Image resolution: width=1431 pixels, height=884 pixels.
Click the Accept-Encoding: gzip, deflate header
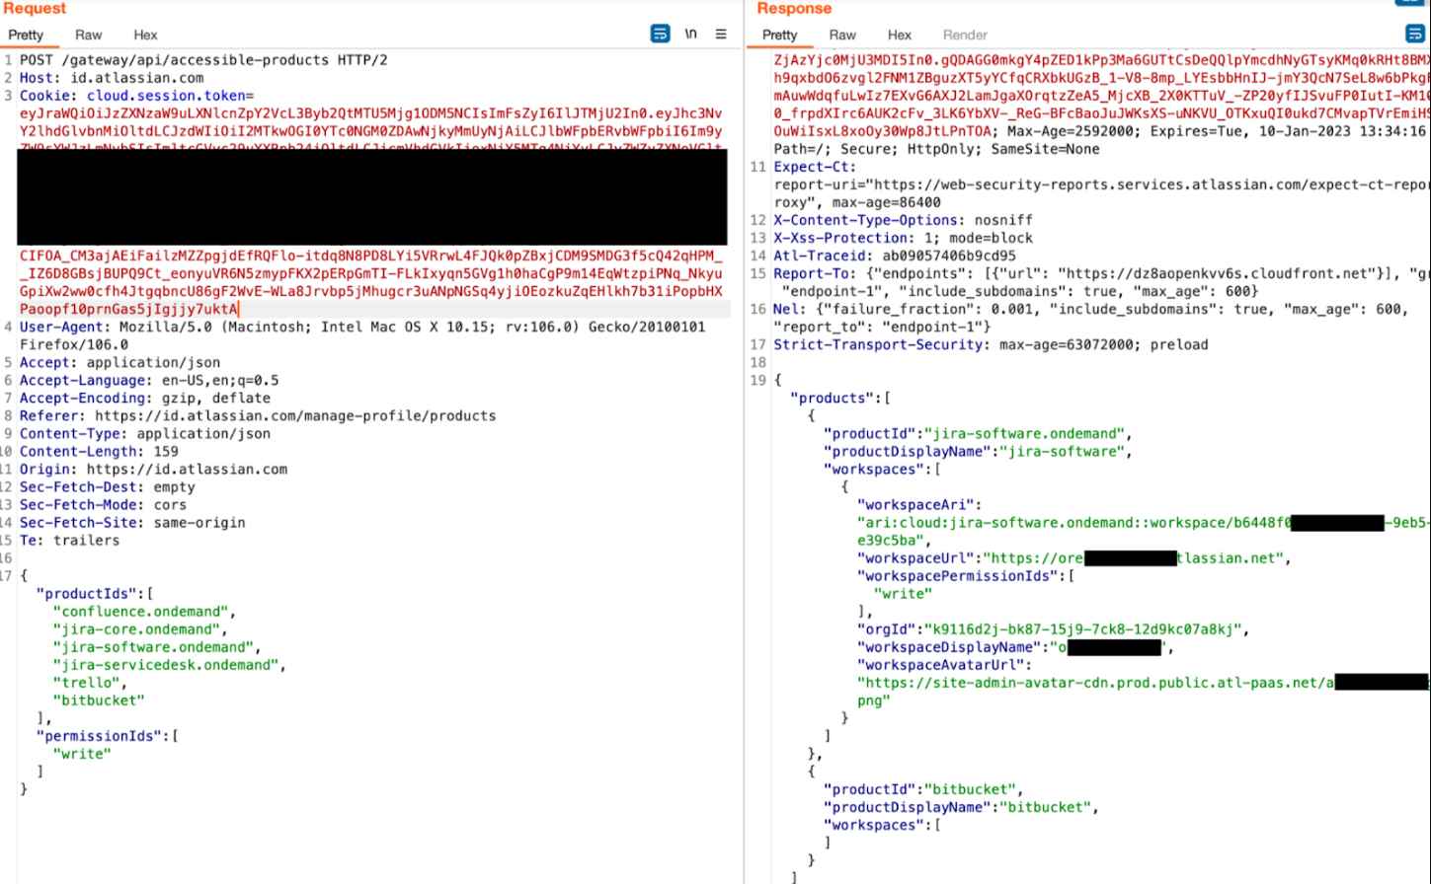tap(145, 398)
